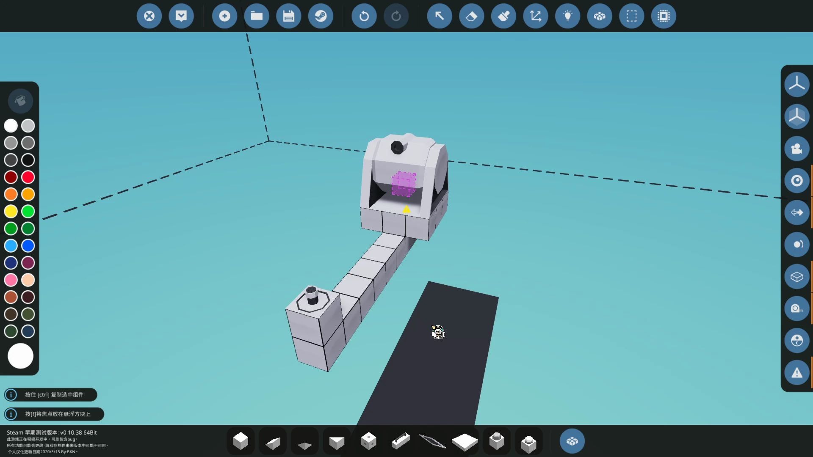Open the save file dialog
Screen dimensions: 813x457
289,16
